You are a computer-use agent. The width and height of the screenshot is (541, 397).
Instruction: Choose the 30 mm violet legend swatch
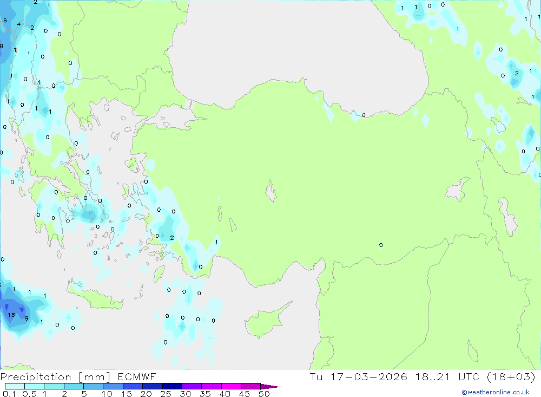coord(192,386)
